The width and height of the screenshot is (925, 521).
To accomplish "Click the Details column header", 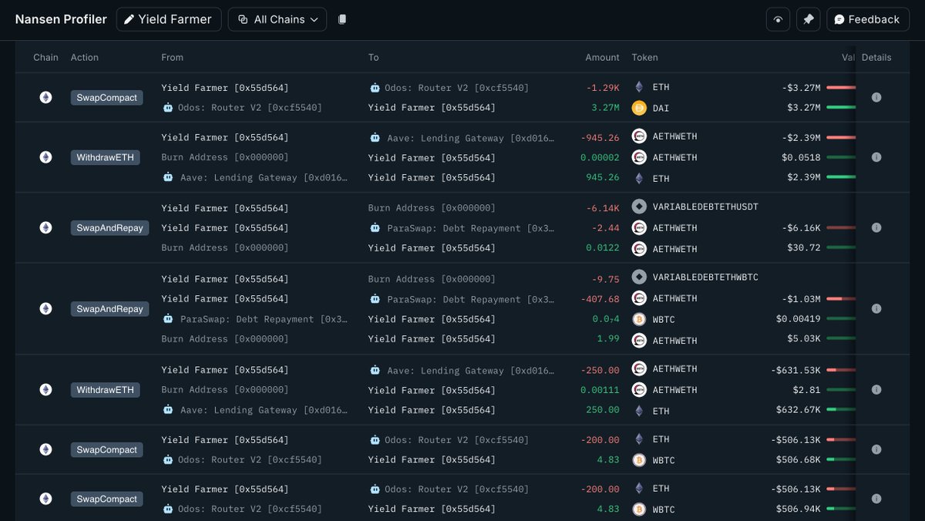I will click(x=876, y=58).
